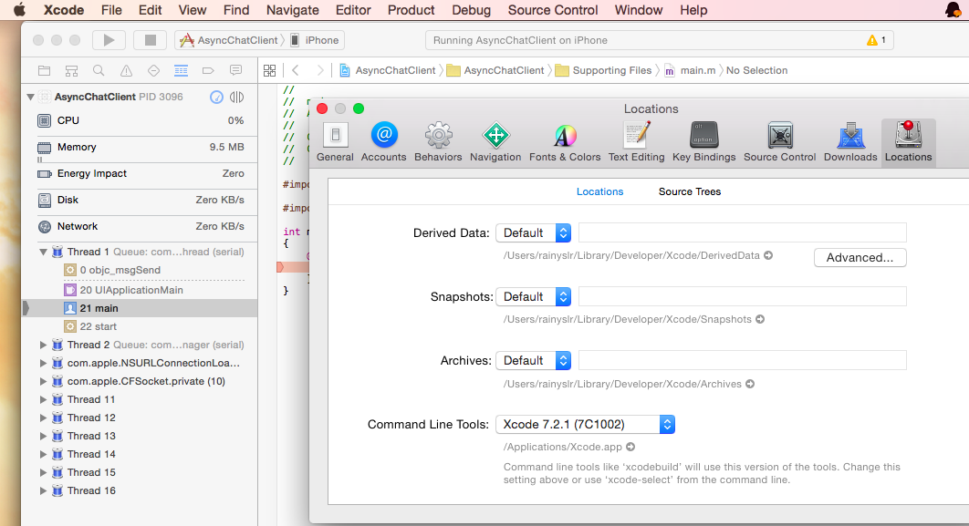Show the Breakpoint navigator icon

(x=208, y=70)
